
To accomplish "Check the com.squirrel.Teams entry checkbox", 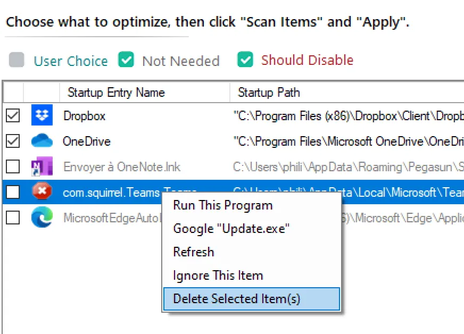I will point(13,192).
